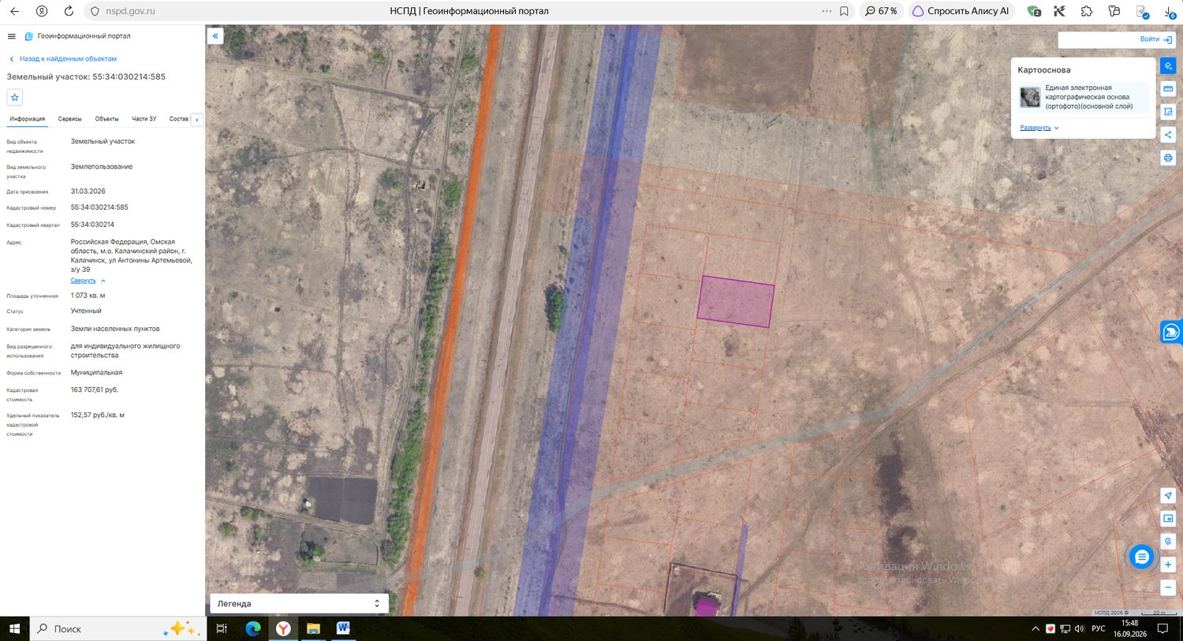Open the address bar three-dots menu
The height and width of the screenshot is (641, 1183).
click(x=826, y=11)
